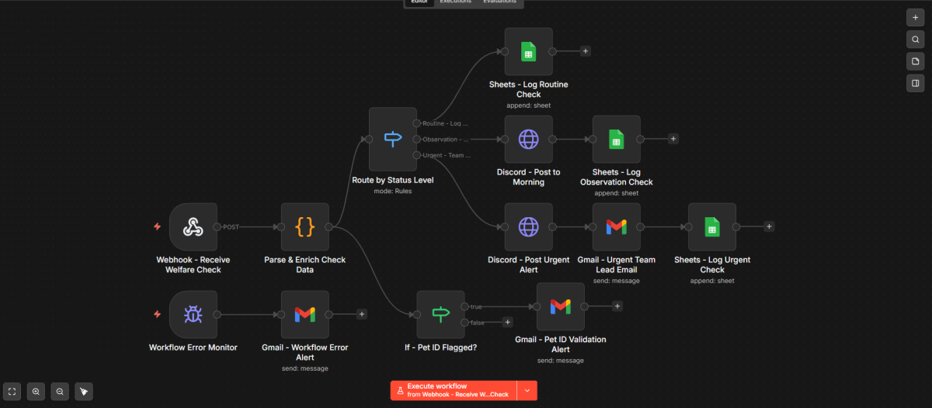This screenshot has height=408, width=932.
Task: Switch to the Evaluations tab
Action: (499, 2)
